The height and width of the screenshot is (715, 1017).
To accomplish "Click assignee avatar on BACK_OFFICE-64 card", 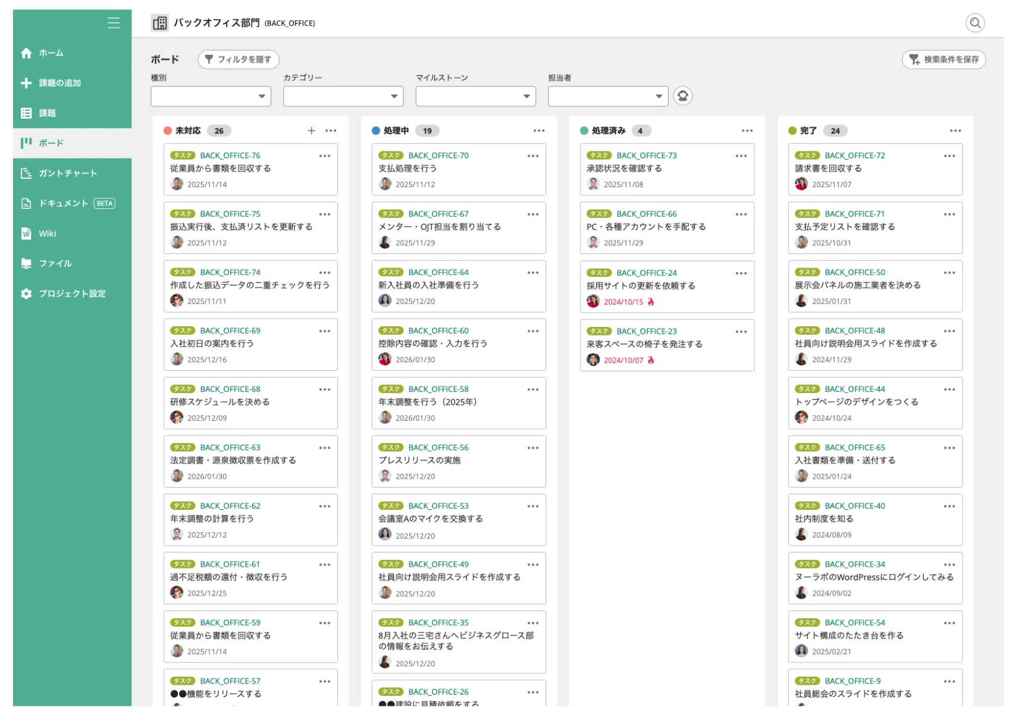I will [385, 300].
